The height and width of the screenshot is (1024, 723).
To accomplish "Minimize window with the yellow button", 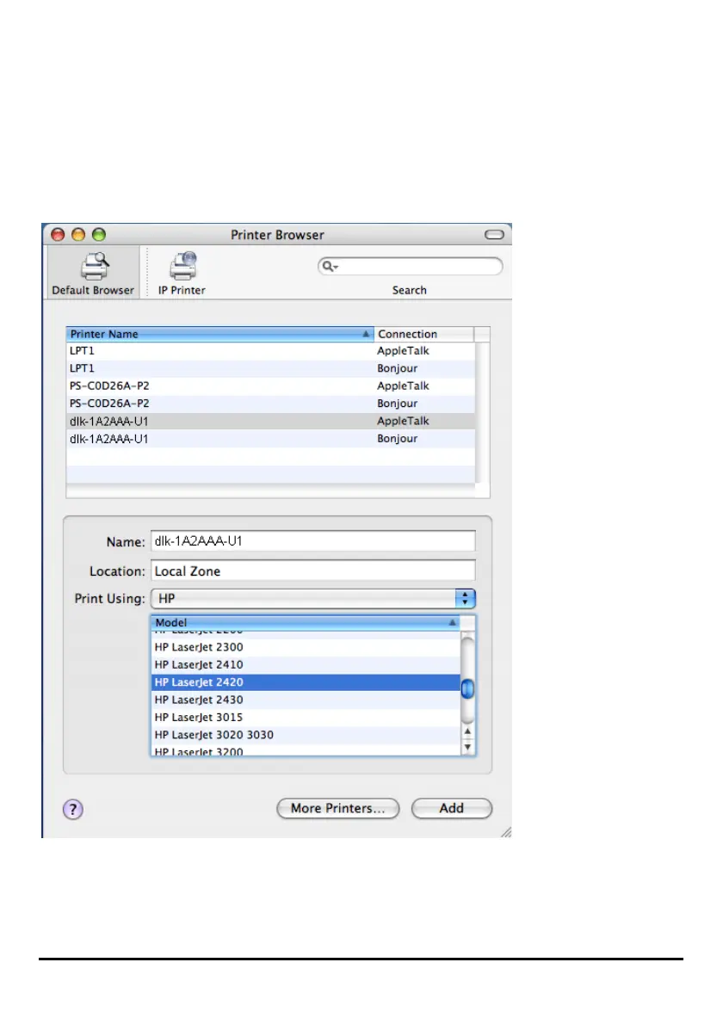I will click(x=78, y=234).
